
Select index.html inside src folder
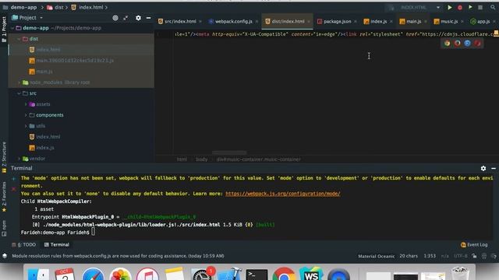pos(48,137)
